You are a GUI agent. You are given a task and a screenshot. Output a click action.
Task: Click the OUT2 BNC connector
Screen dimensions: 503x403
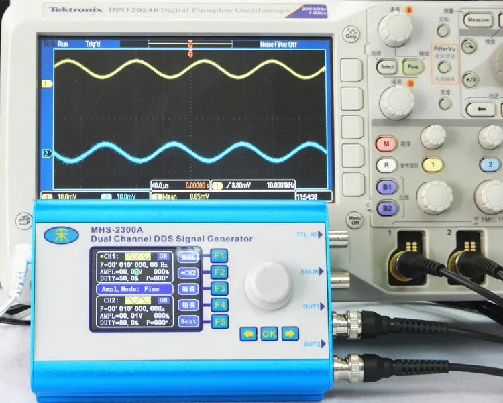click(348, 369)
